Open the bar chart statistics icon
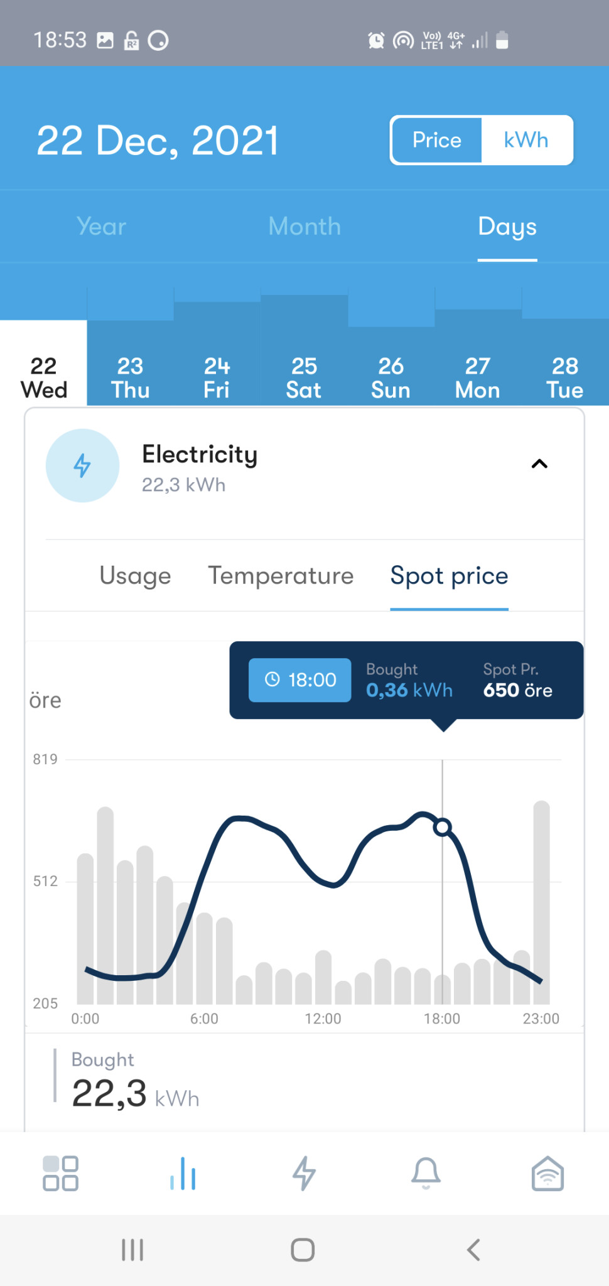 click(x=183, y=1173)
